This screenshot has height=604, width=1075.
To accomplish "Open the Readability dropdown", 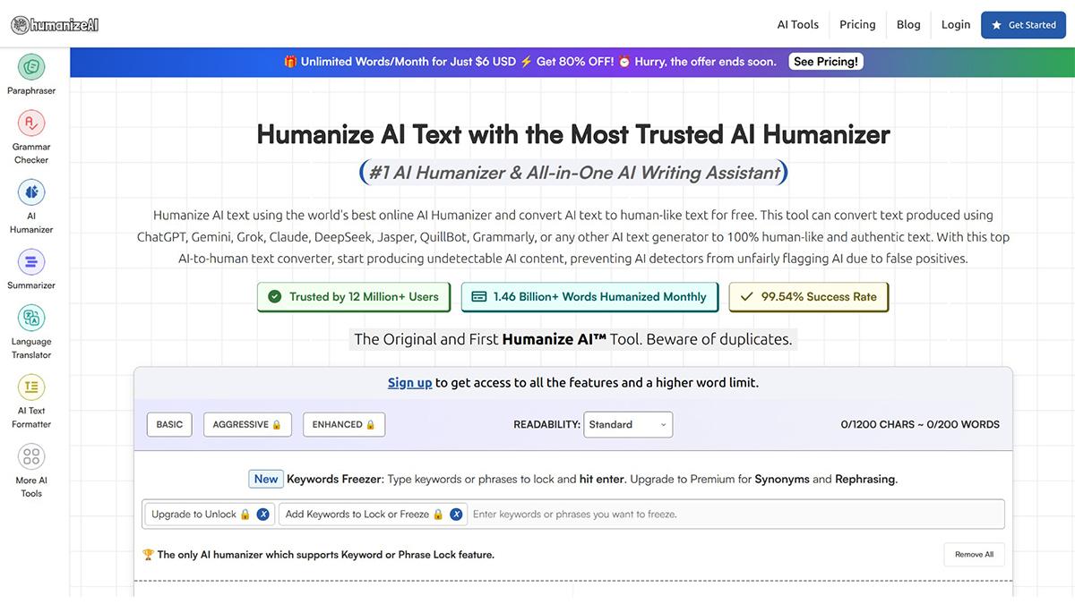I will [627, 424].
